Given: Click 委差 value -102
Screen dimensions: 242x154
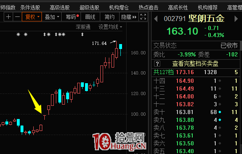Looking at the screenshot, I should click(x=232, y=54).
